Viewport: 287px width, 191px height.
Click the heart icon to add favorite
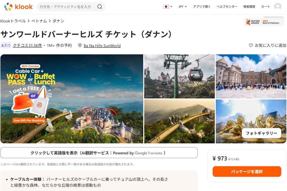tap(251, 45)
